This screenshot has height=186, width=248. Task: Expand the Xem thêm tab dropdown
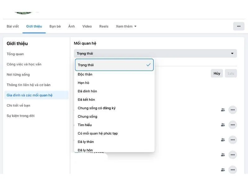point(125,26)
